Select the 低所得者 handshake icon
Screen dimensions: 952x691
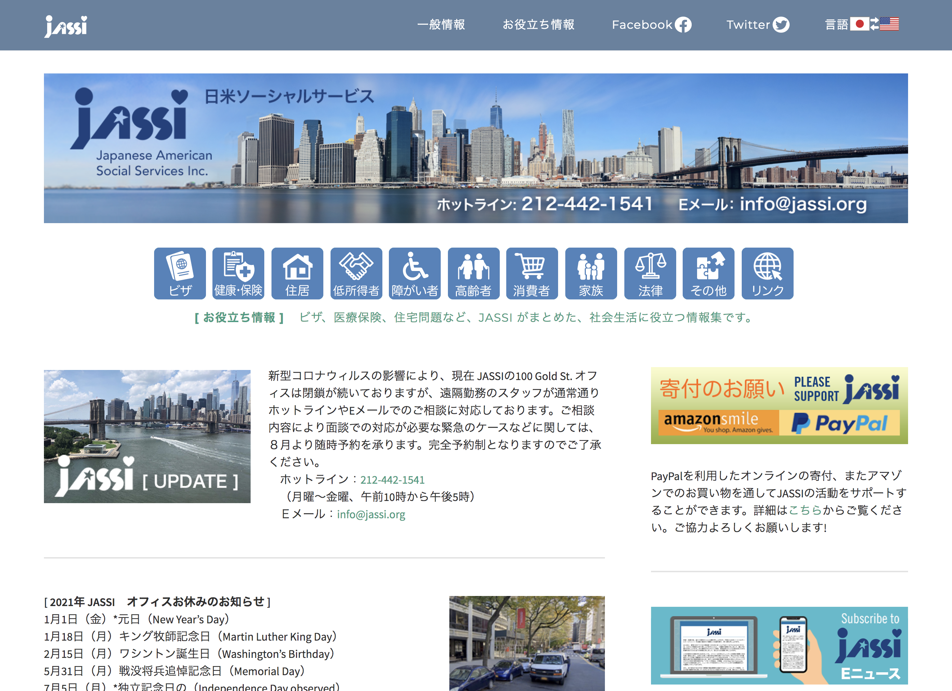[x=356, y=273]
